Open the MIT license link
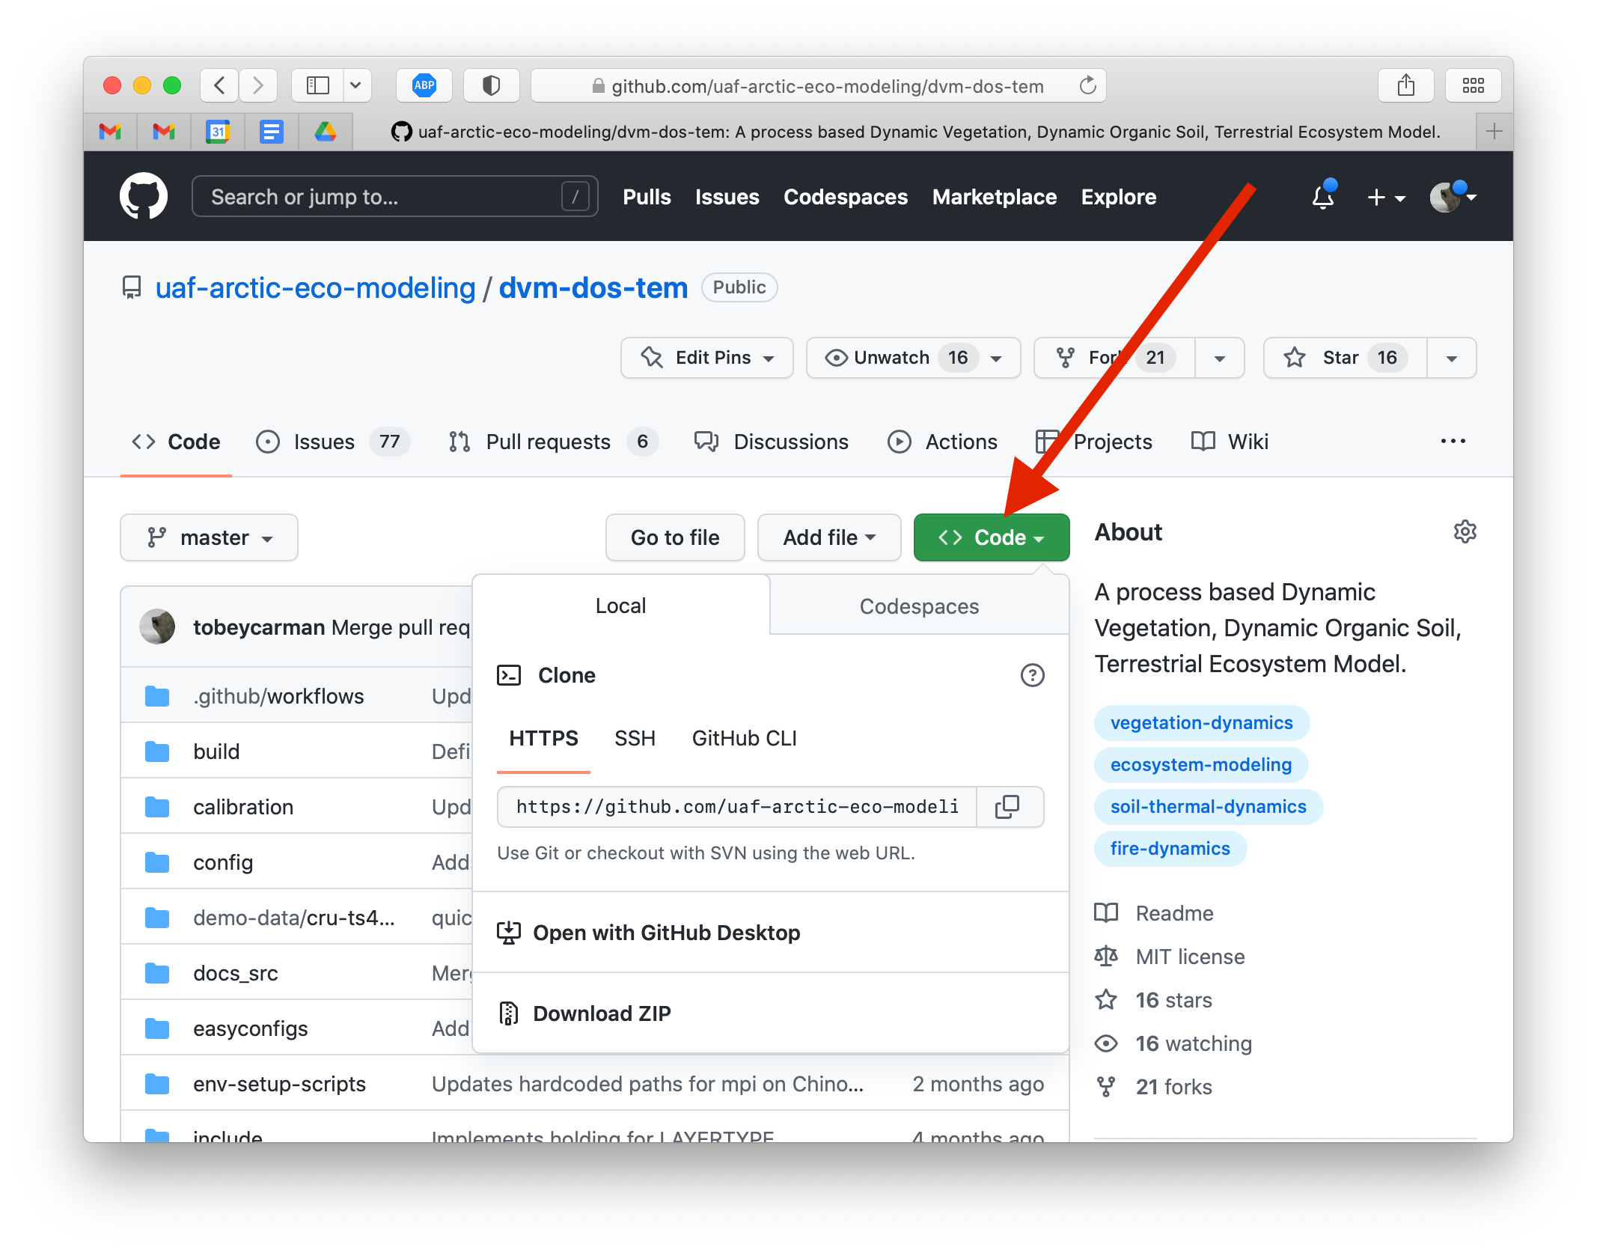This screenshot has width=1597, height=1253. [1190, 957]
